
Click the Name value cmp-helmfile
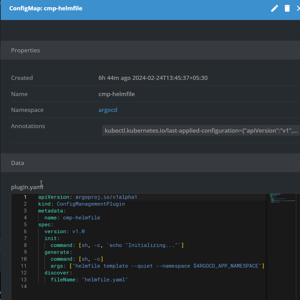[x=117, y=94]
